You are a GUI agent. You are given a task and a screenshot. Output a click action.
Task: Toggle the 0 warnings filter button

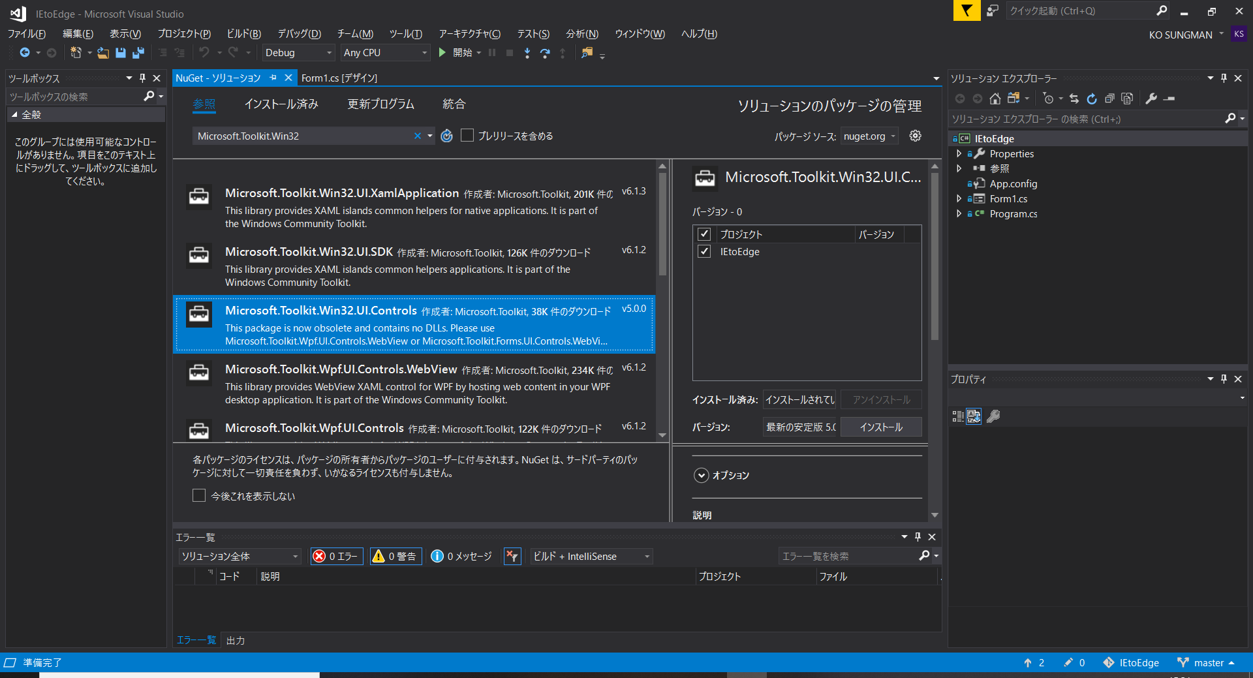click(395, 556)
